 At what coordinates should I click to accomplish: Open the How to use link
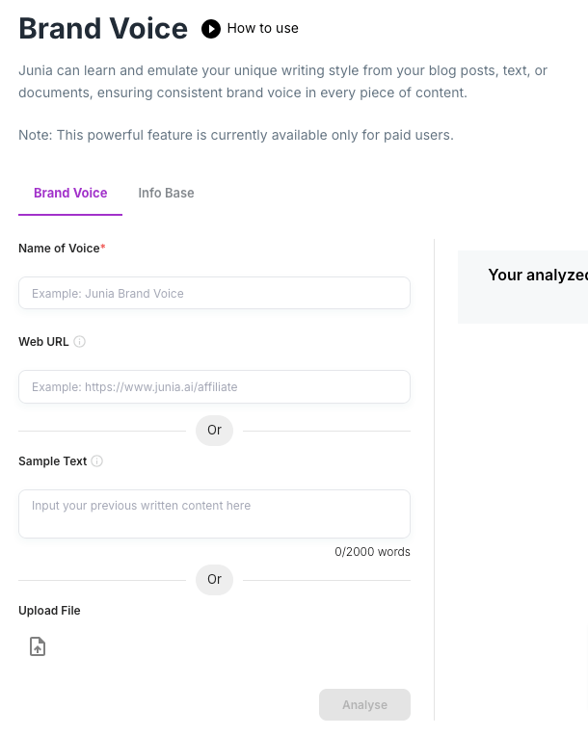click(x=262, y=28)
